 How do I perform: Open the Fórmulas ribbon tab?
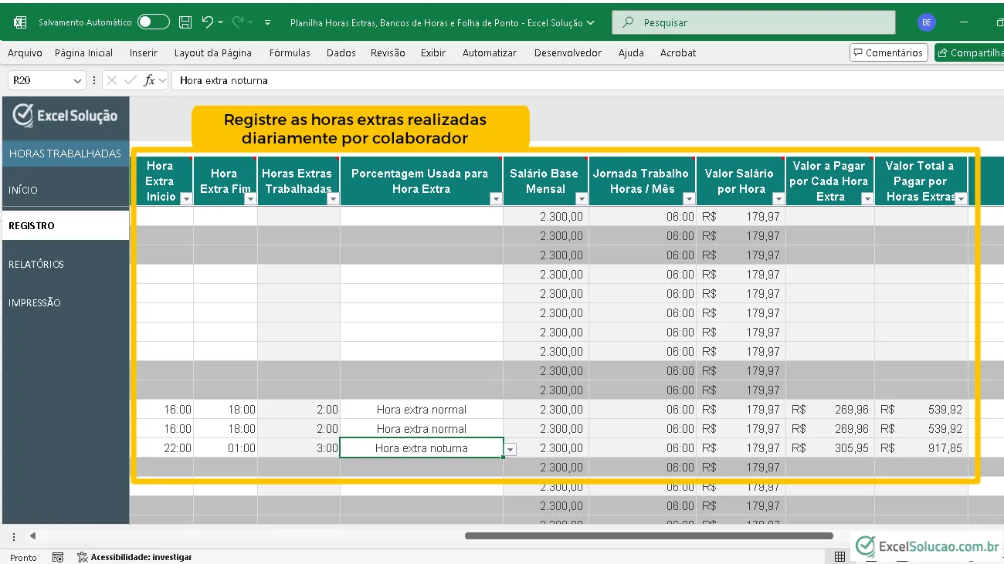coord(290,52)
